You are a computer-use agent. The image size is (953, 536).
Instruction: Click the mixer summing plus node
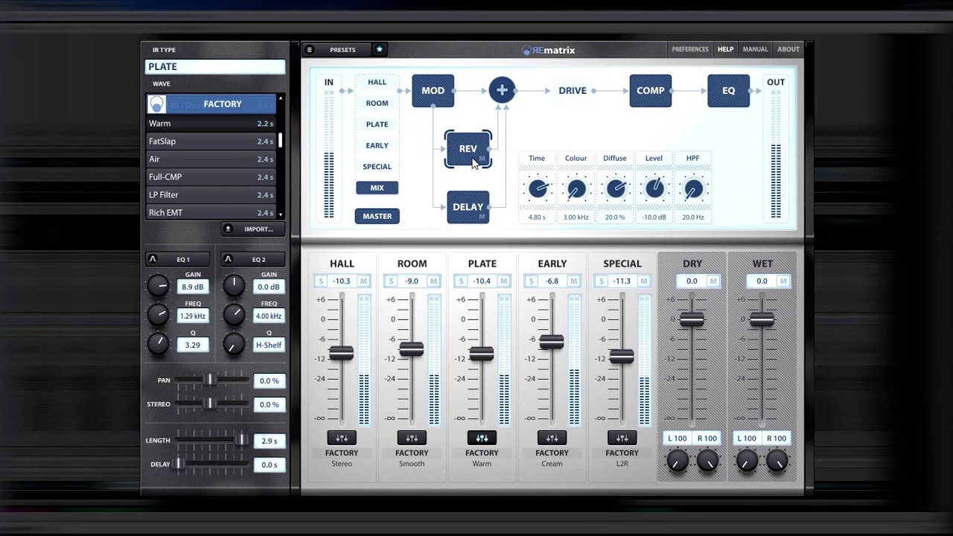tap(502, 90)
